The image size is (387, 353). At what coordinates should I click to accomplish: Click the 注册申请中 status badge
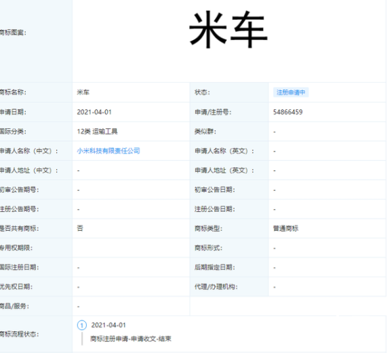[x=291, y=92]
